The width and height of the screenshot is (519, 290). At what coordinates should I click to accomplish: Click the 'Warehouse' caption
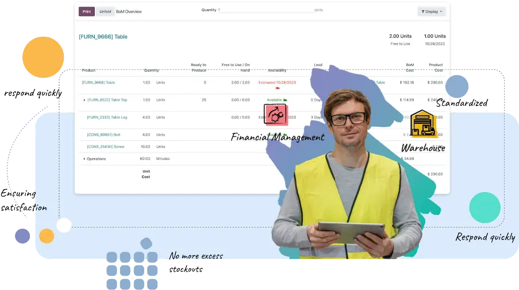423,148
